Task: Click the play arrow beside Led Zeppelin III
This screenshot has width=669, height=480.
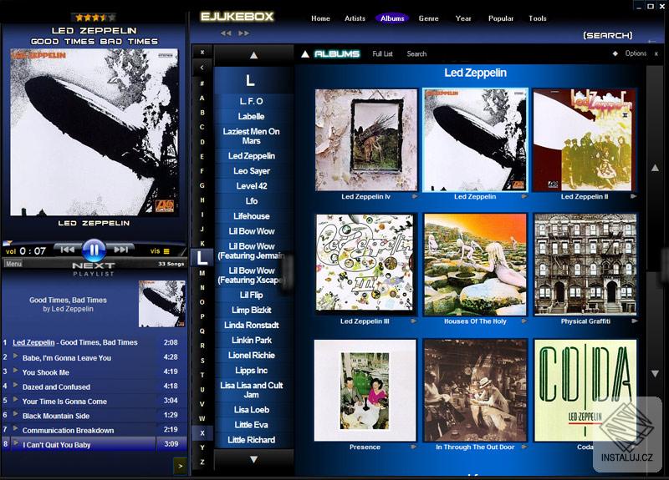Action: tap(413, 321)
